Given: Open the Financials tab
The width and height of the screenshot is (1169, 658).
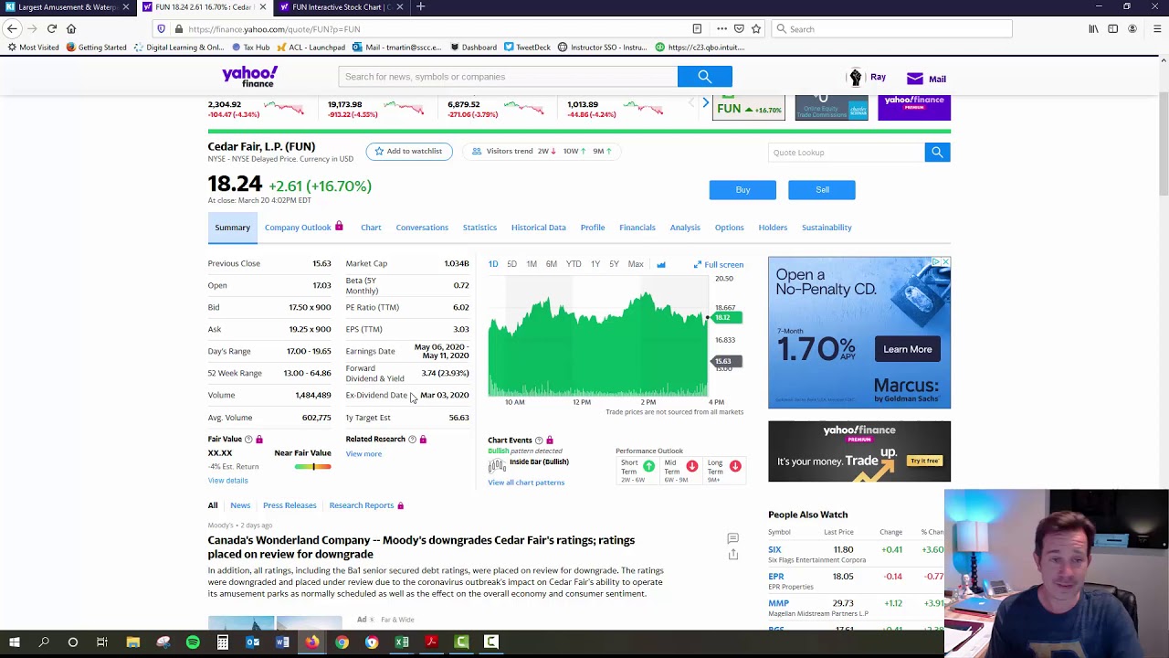Looking at the screenshot, I should point(637,228).
